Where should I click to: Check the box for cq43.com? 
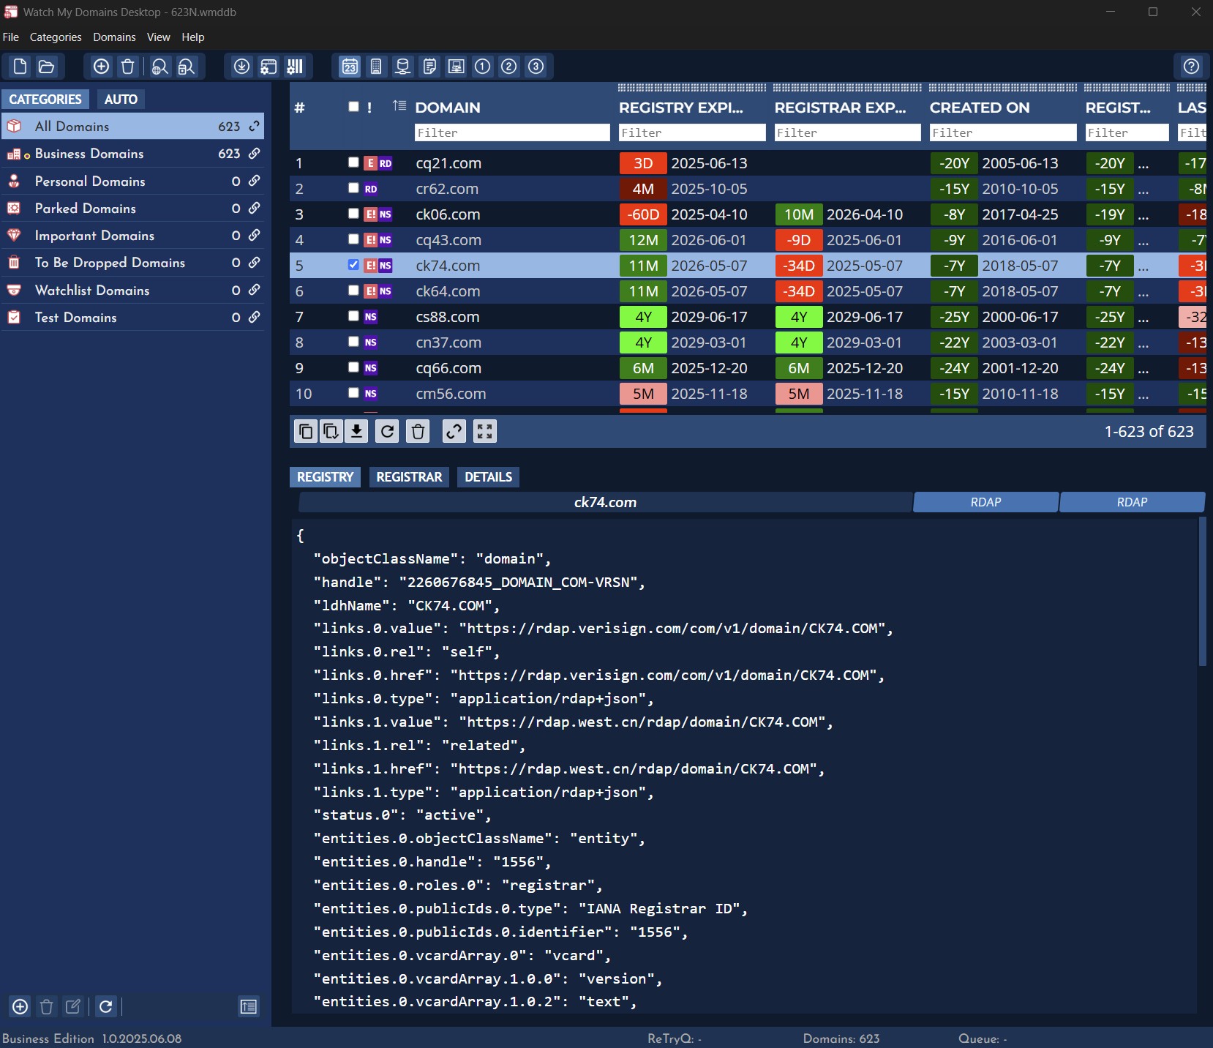click(353, 239)
